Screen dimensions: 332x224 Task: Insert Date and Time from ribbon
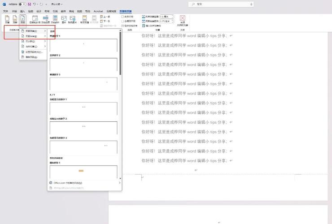click(35, 18)
